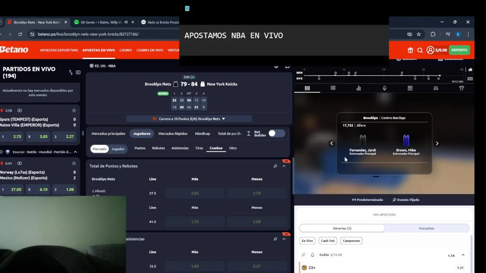Select the standings table icon tab
The image size is (486, 273).
(x=410, y=88)
